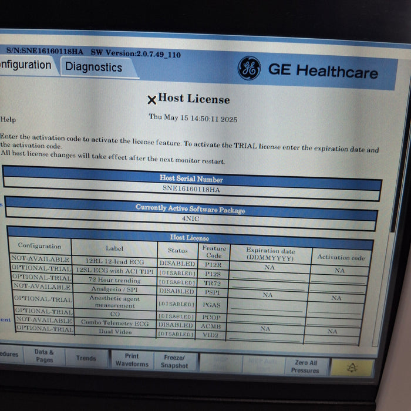Screen dimensions: 411x411
Task: Click the 'Activation code' column header
Action: tap(341, 257)
